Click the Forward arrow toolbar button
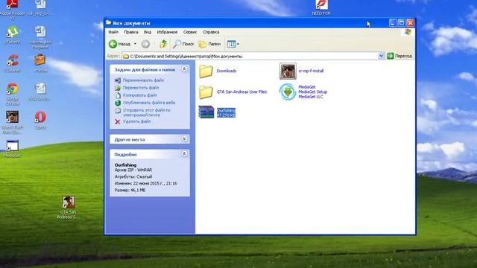 (x=145, y=44)
